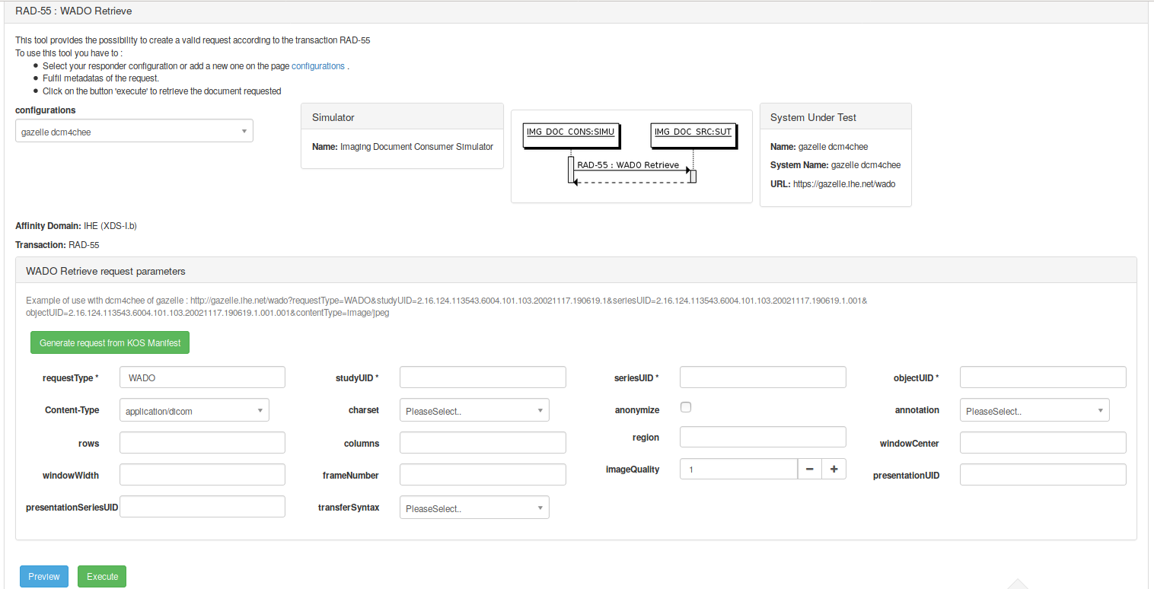1154x589 pixels.
Task: Open the charset dropdown
Action: (474, 411)
